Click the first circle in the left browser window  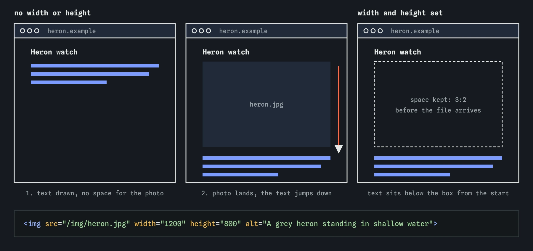[23, 31]
